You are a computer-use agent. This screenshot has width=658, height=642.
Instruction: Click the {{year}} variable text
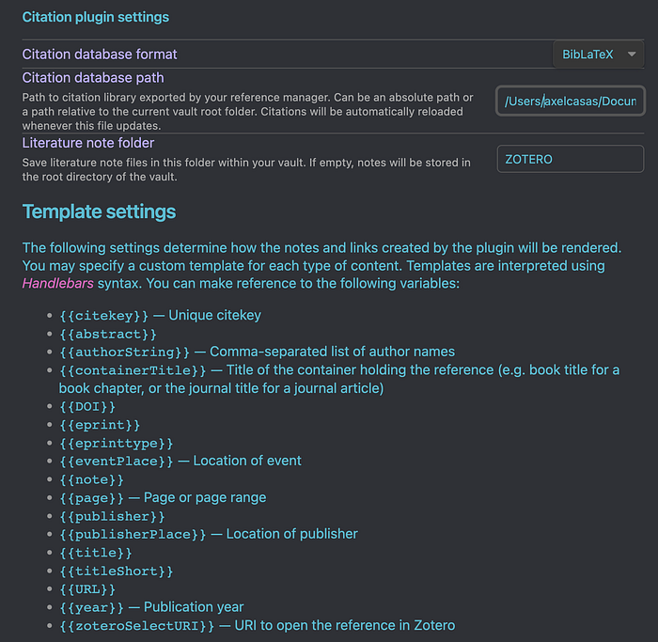(91, 607)
